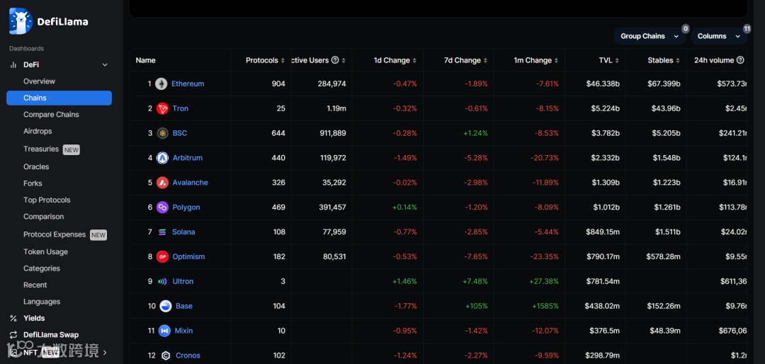Open the Arbitrum chain link
765x364 pixels.
pos(187,158)
